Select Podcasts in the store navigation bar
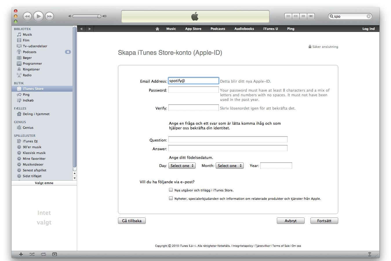The image size is (391, 261). coord(218,29)
